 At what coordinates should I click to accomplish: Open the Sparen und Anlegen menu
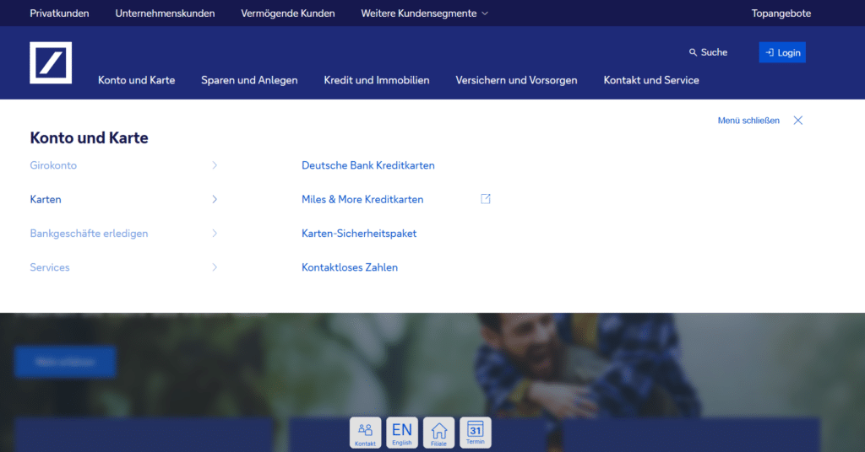[x=249, y=80]
